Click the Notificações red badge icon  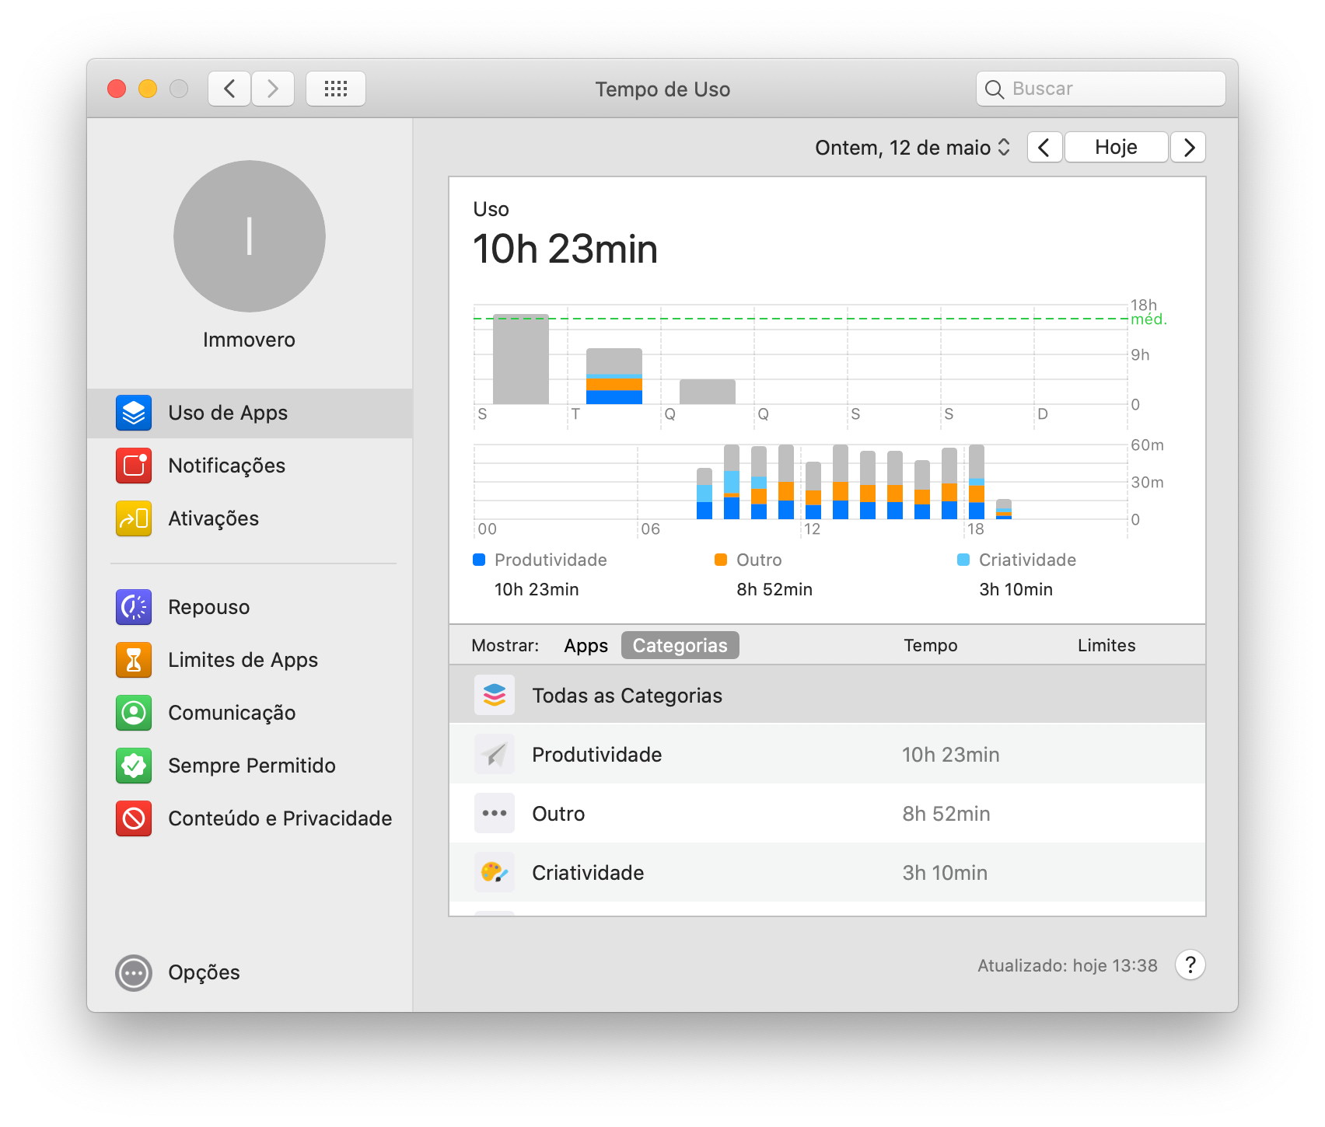tap(134, 466)
